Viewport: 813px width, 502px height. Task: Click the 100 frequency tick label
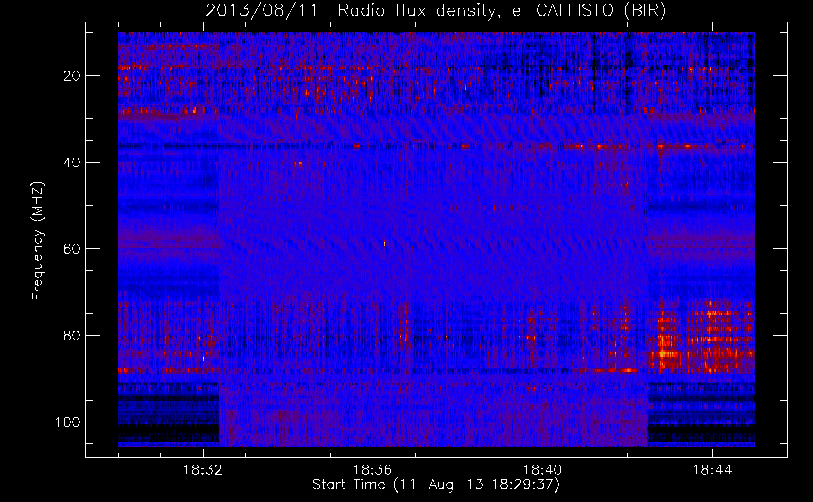coord(68,422)
